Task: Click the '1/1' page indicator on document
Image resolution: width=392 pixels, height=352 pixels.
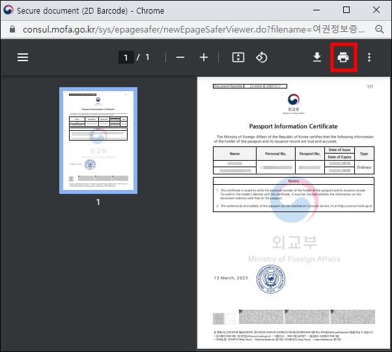Action: (370, 87)
